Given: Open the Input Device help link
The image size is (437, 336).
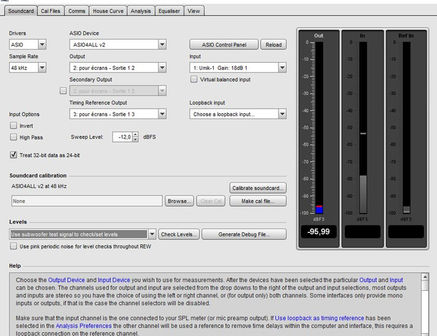Looking at the screenshot, I should (114, 280).
